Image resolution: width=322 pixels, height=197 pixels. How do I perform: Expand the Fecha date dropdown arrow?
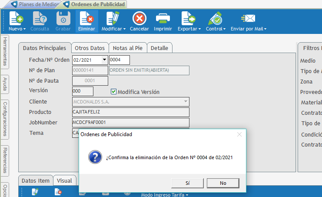coord(104,60)
